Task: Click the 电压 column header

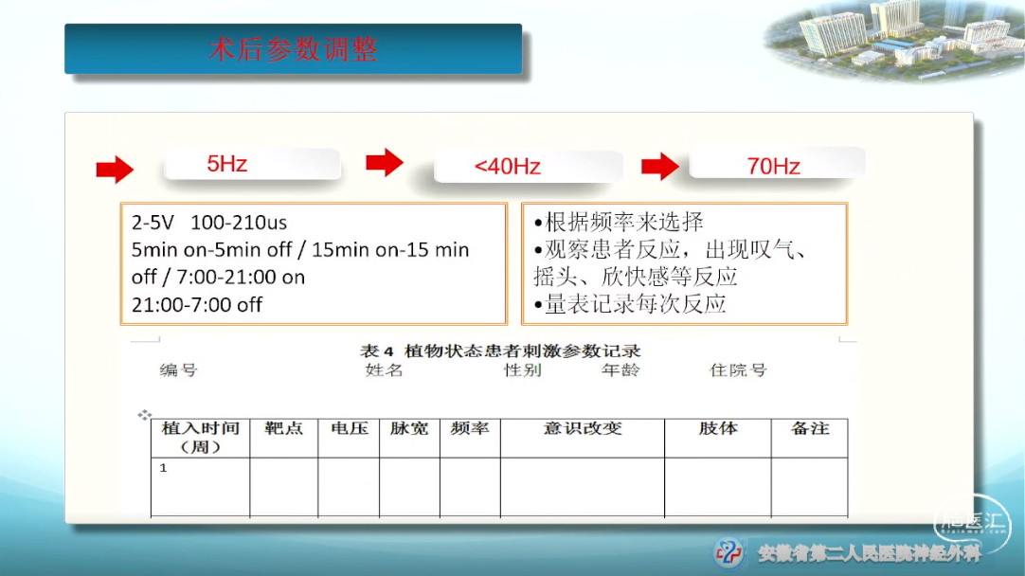Action: (x=349, y=428)
